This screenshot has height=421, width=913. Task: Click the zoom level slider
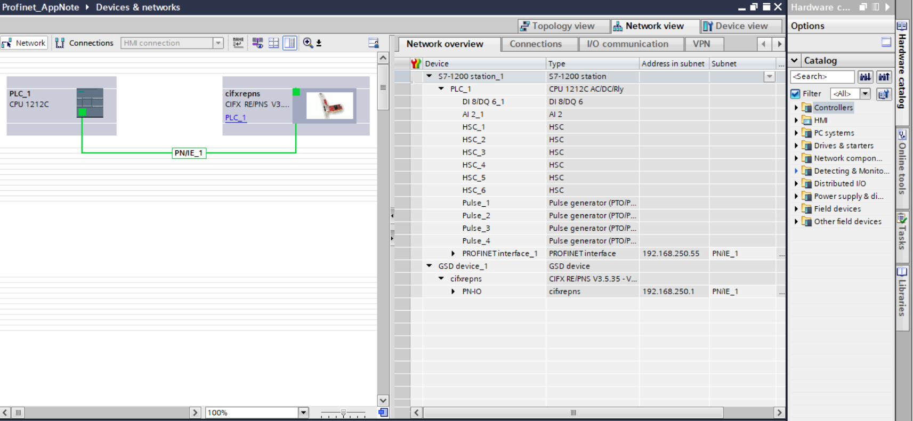[x=343, y=413]
